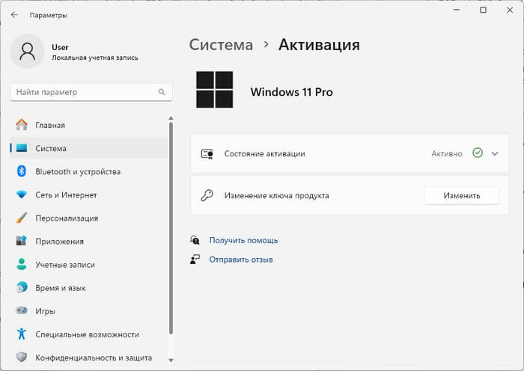Click the activation state certificate icon
The image size is (524, 371).
[x=207, y=154]
